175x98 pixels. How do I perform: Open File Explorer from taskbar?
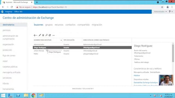click(26, 96)
